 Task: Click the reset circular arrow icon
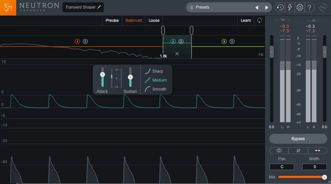(259, 20)
